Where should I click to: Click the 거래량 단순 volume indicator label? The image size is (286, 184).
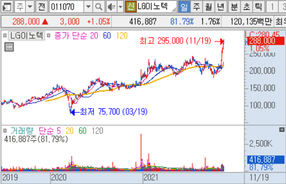pyautogui.click(x=33, y=131)
